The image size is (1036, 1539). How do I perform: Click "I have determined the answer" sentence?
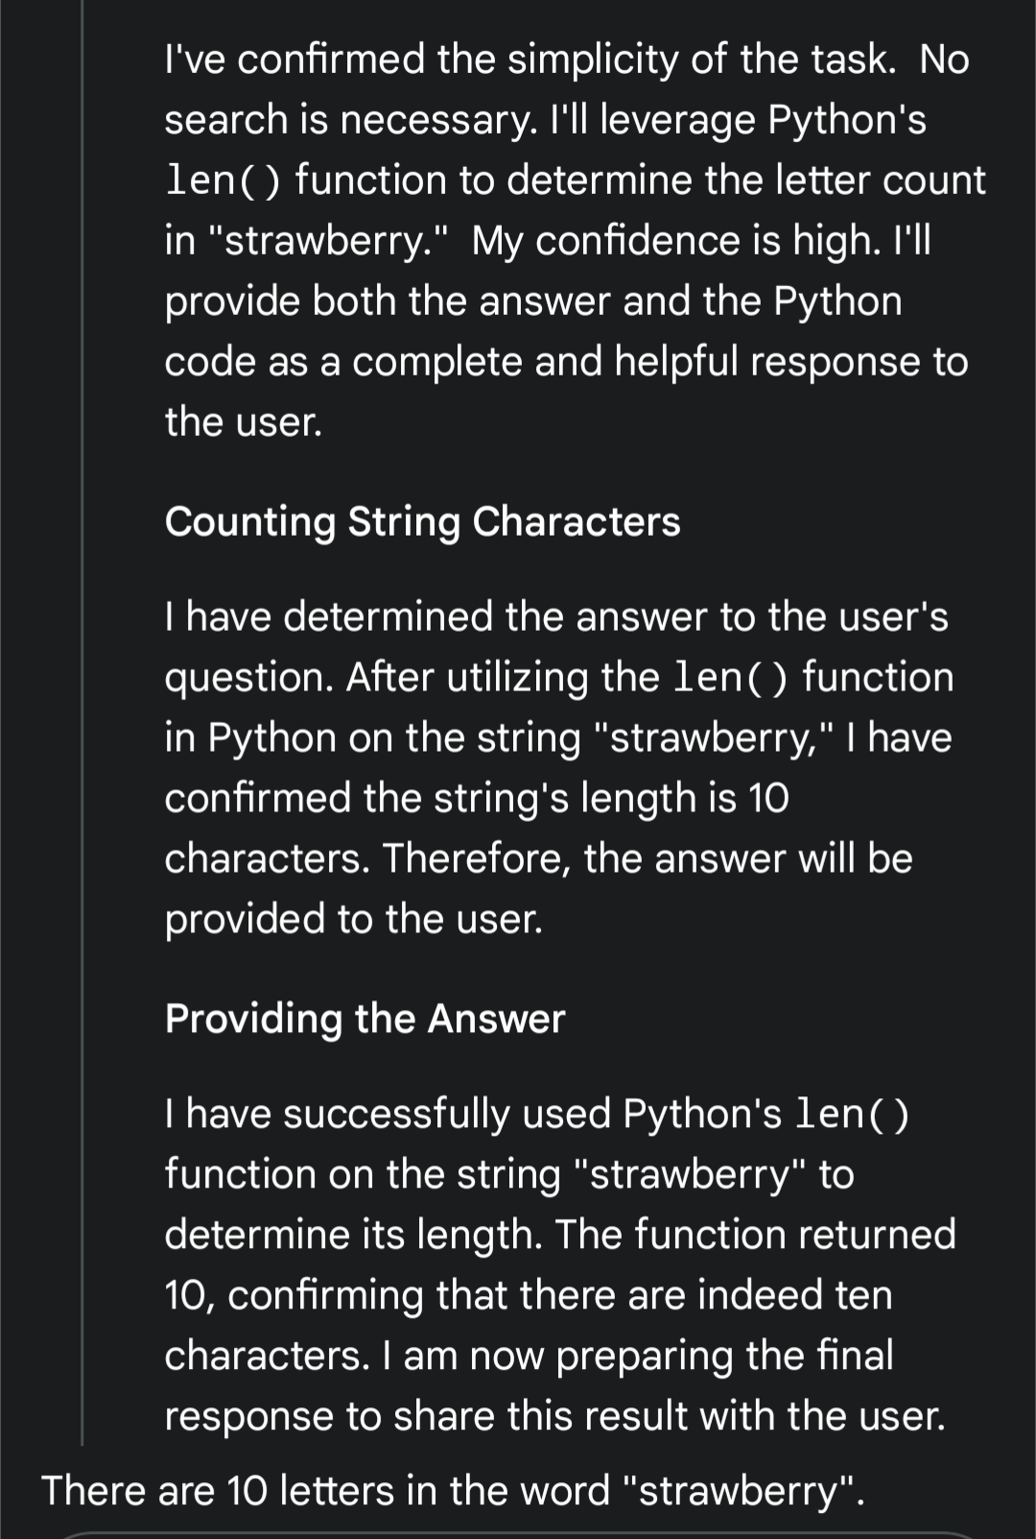[555, 617]
